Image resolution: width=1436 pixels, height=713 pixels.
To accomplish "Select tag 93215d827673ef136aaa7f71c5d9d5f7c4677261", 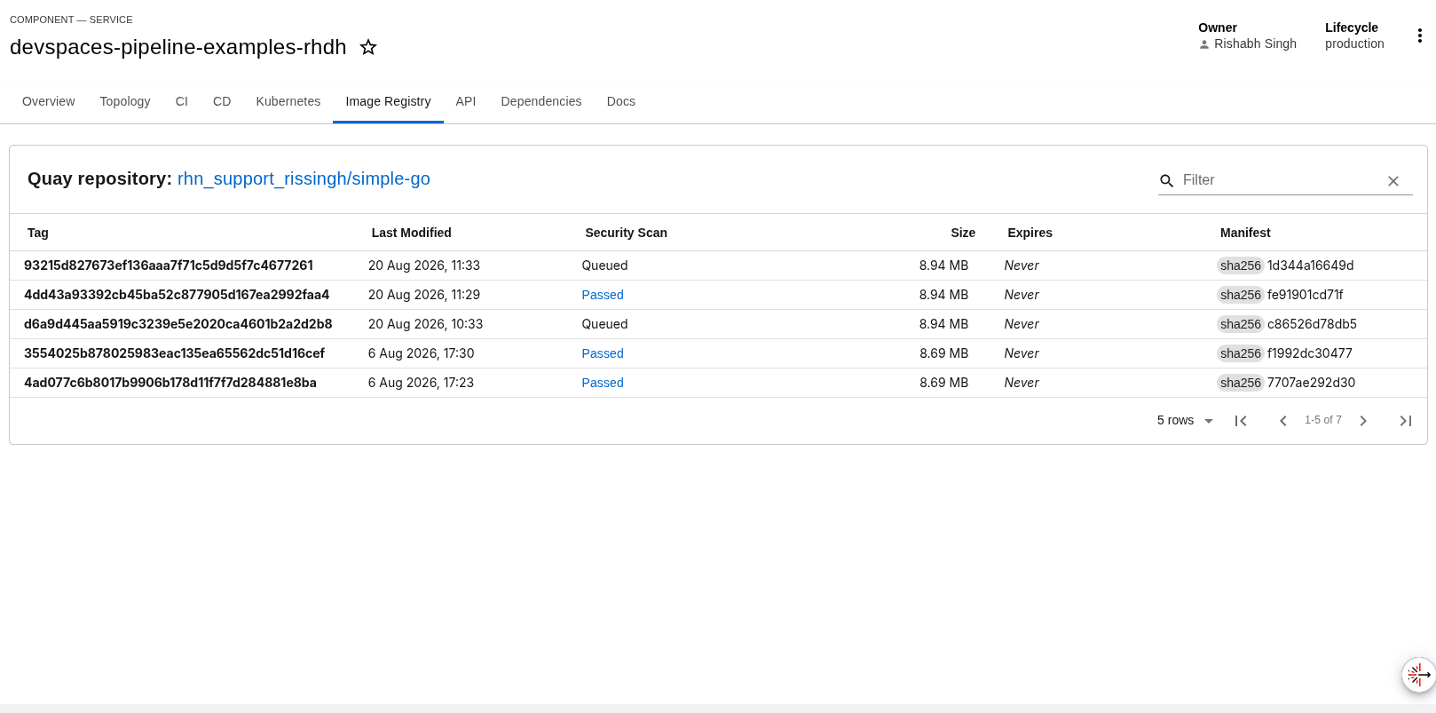I will (169, 265).
